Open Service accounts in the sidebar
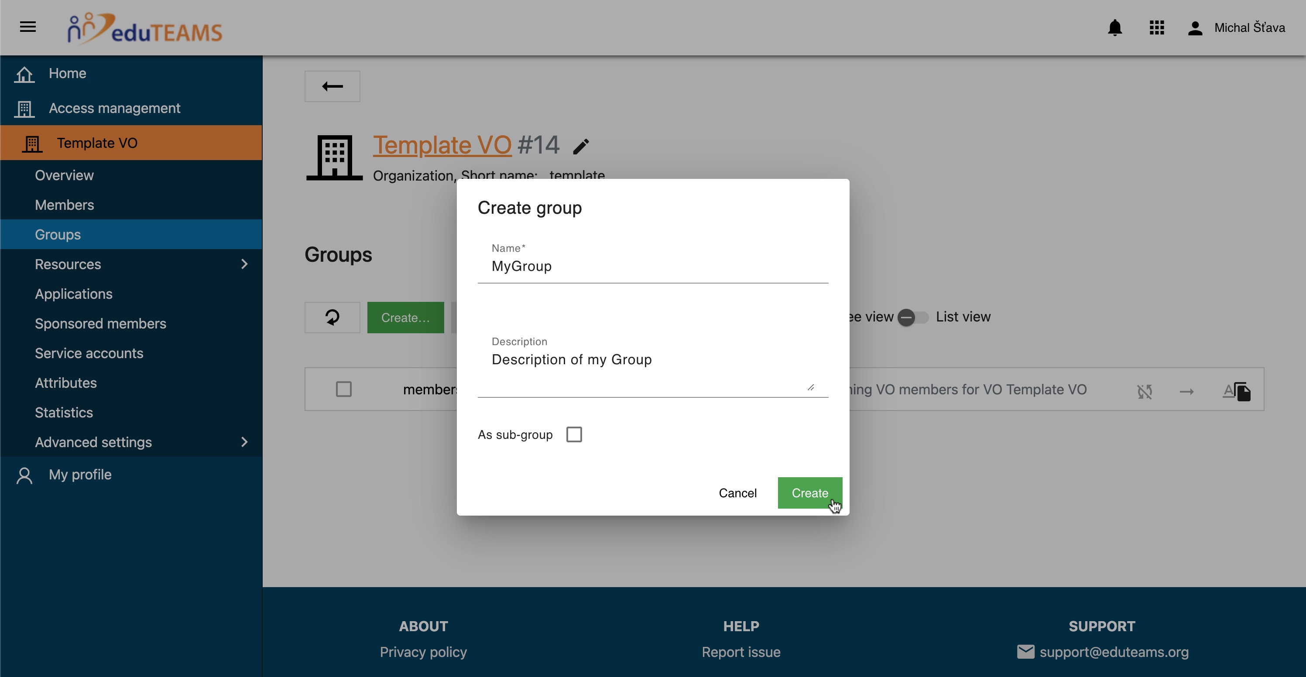Viewport: 1306px width, 677px height. 131,353
